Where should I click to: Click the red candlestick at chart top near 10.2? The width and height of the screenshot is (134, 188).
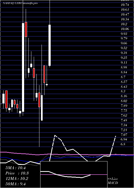pos(26,29)
